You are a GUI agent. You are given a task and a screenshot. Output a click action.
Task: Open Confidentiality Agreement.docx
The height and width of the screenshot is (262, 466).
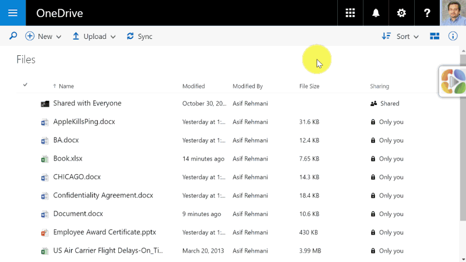pyautogui.click(x=103, y=195)
